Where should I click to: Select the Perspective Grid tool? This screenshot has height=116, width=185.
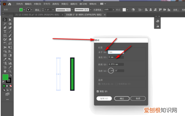pyautogui.click(x=10, y=52)
